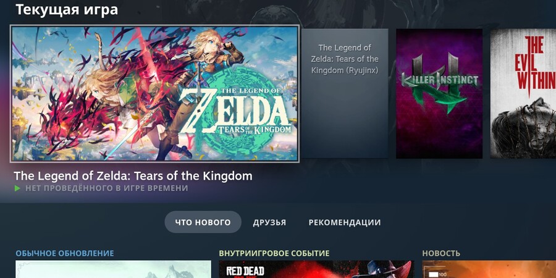This screenshot has height=278, width=556.
Task: Switch to the ЧТО НОВОГО tab
Action: 203,222
